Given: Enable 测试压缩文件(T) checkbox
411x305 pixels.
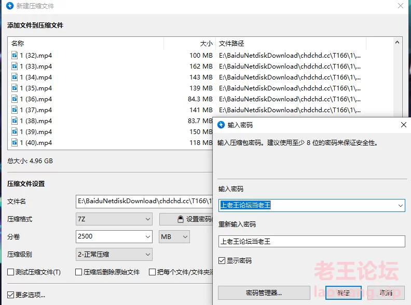Looking at the screenshot, I should 10,272.
